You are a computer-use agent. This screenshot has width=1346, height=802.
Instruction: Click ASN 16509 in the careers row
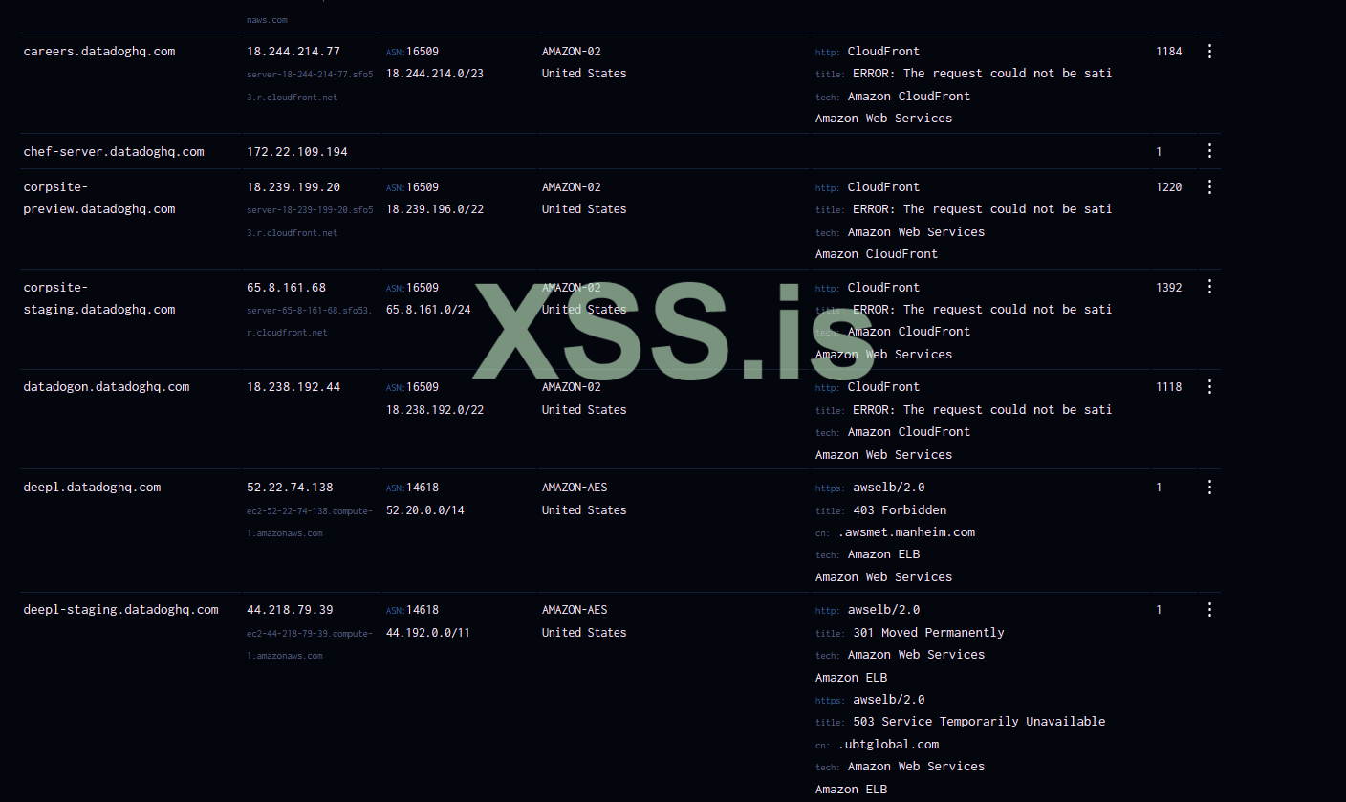pyautogui.click(x=423, y=52)
